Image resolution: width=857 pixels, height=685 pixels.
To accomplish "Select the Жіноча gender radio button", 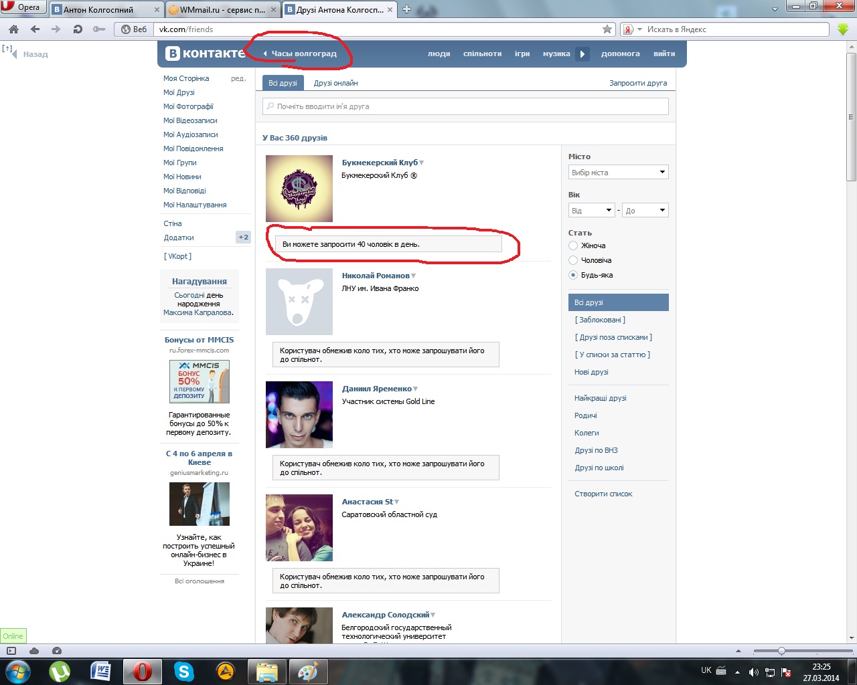I will (x=573, y=246).
